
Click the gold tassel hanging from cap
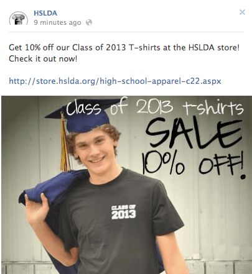click(x=65, y=143)
